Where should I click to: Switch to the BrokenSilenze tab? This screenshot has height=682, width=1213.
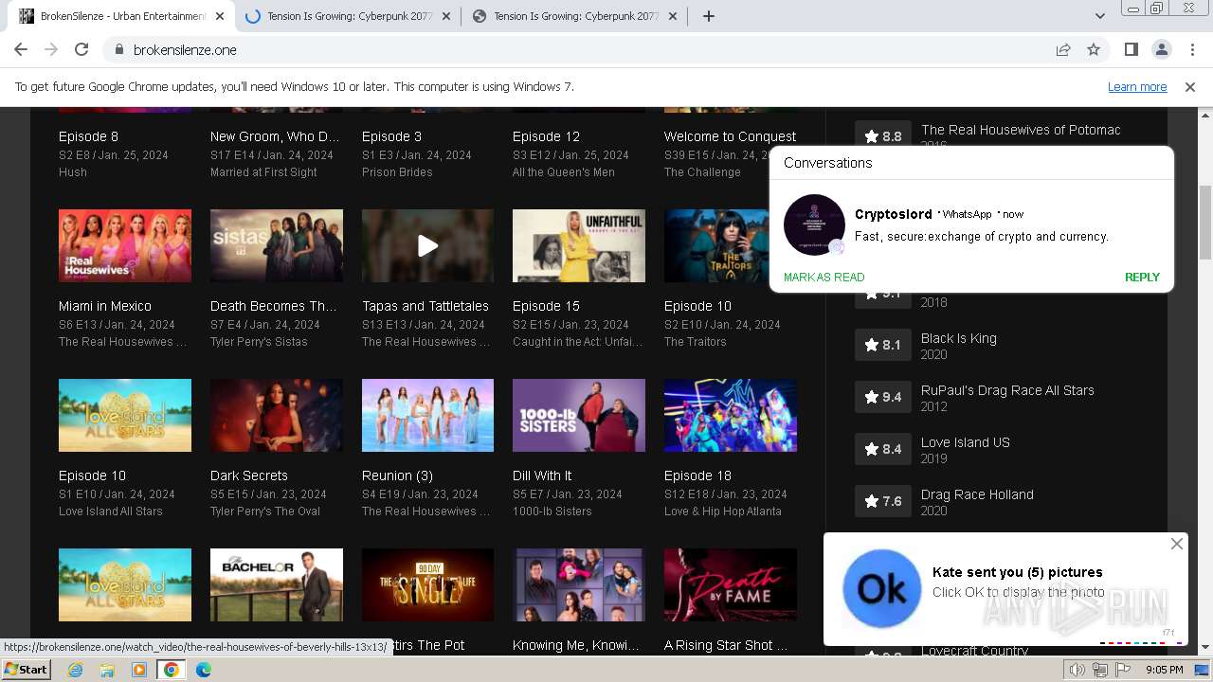[x=122, y=16]
